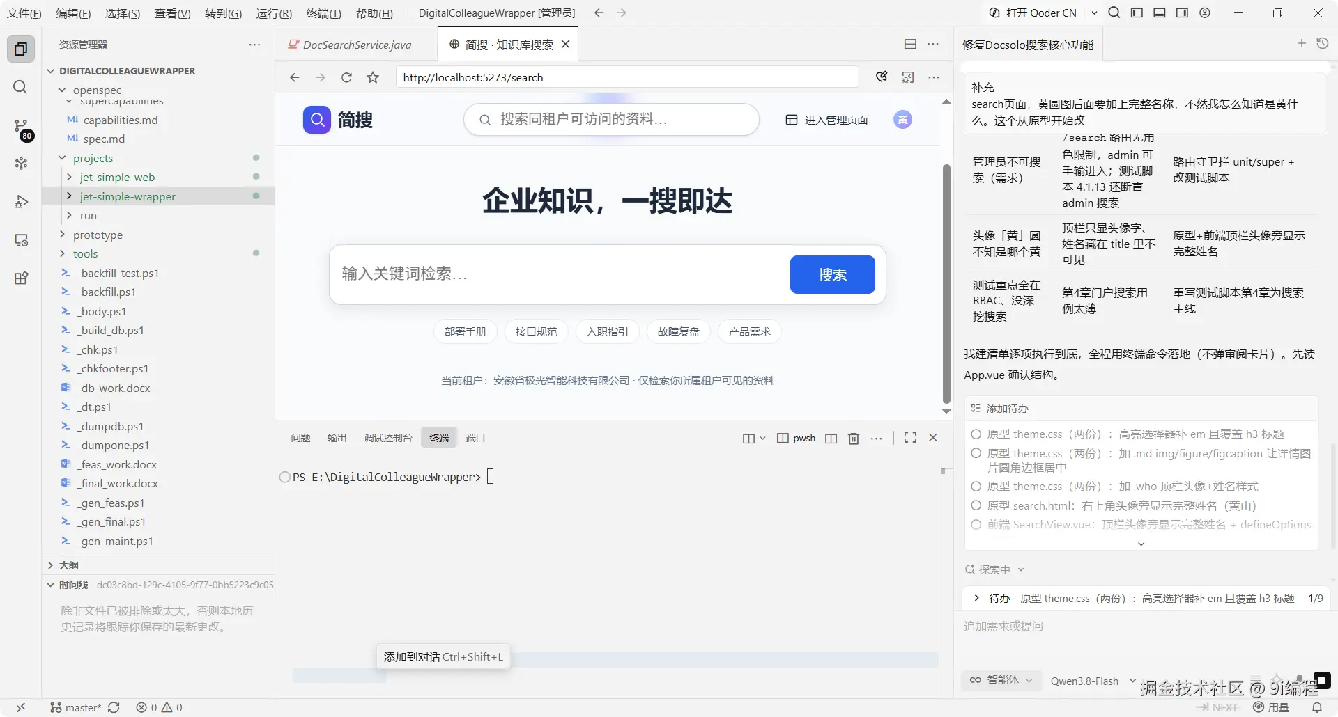Click the notifications bell in status bar
1338x717 pixels.
click(x=1317, y=707)
